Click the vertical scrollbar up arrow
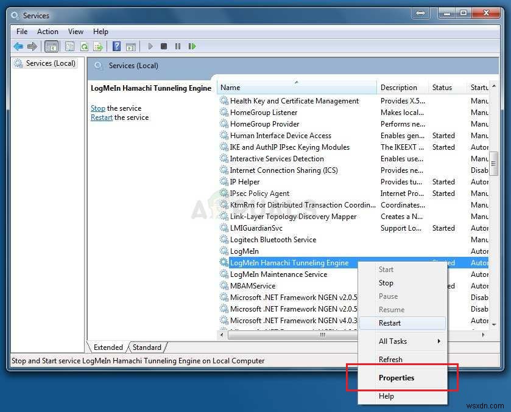Image resolution: width=511 pixels, height=412 pixels. point(494,86)
